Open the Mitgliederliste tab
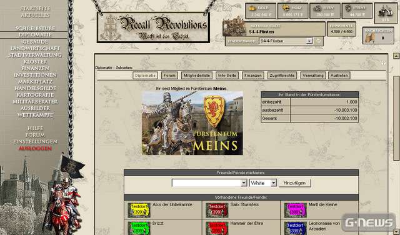Image resolution: width=400 pixels, height=235 pixels. pos(197,76)
